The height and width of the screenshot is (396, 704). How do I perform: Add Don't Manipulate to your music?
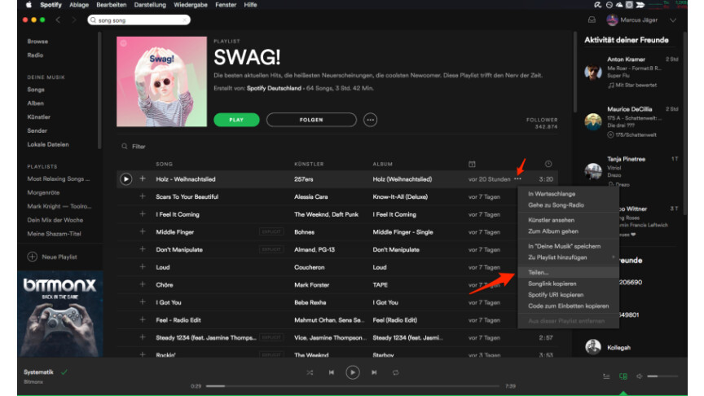pyautogui.click(x=143, y=249)
